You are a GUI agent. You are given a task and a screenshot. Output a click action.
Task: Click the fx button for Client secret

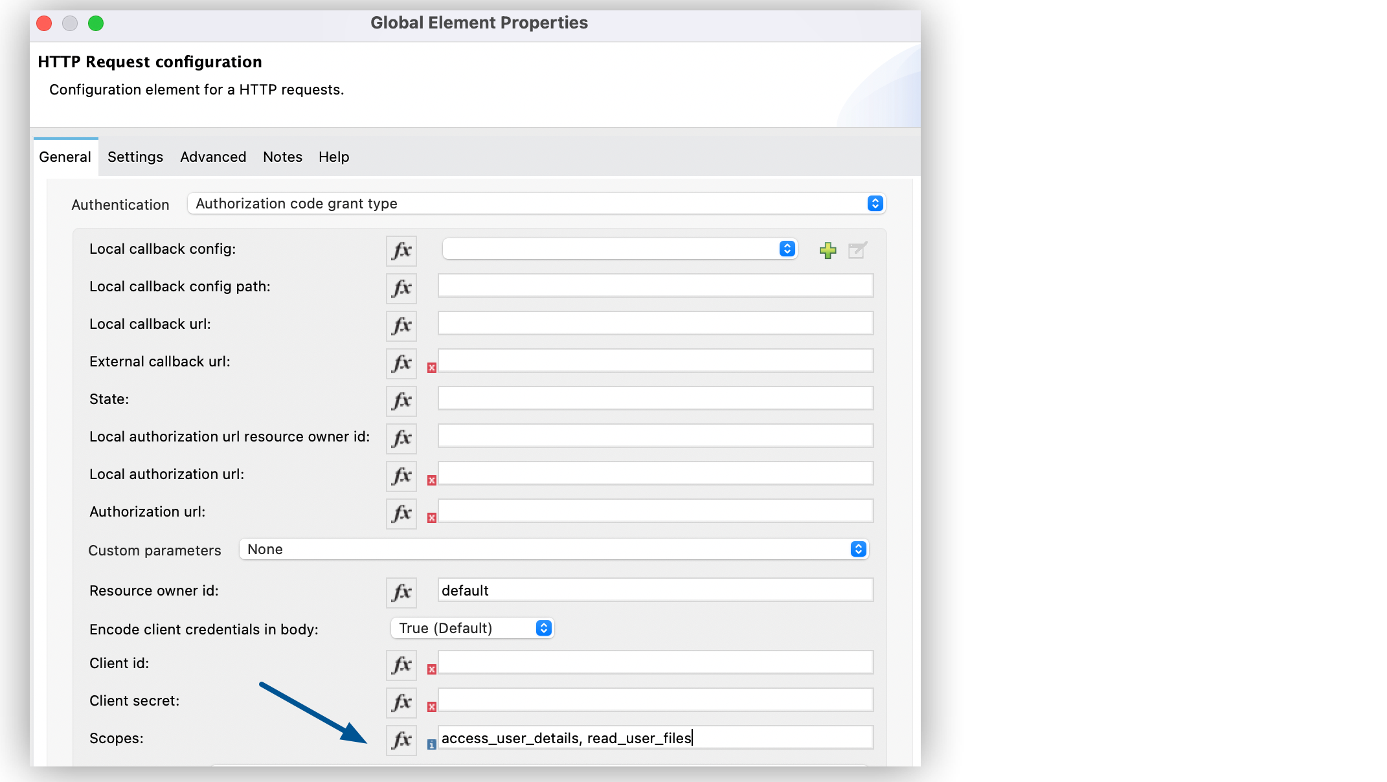point(401,702)
